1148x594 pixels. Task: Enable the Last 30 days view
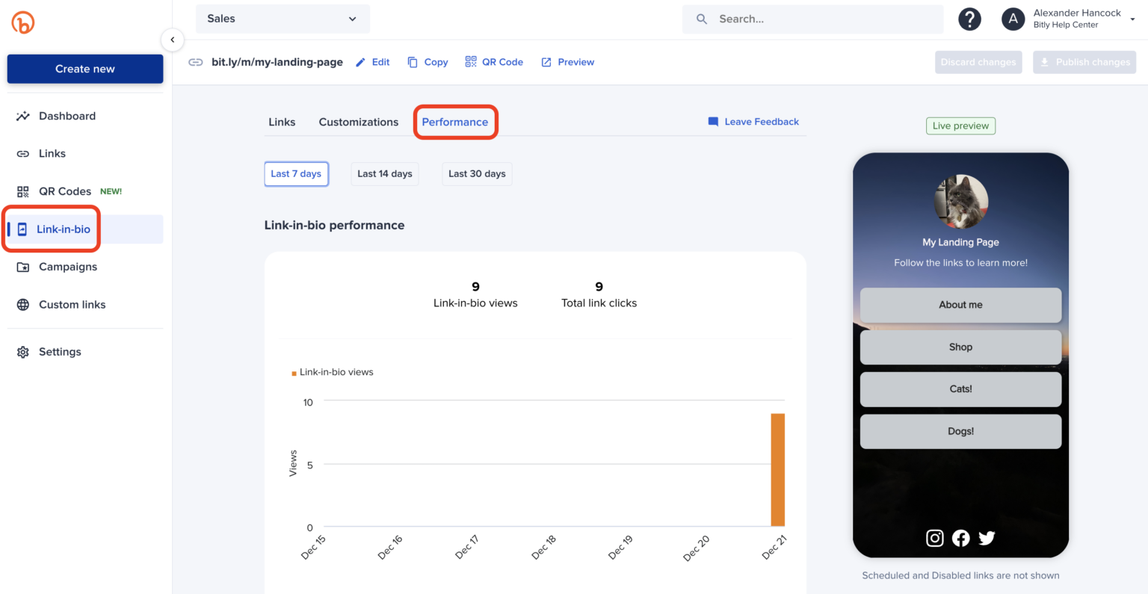(x=476, y=173)
